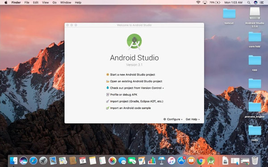
Task: Open the Go menu
Action: point(54,2)
